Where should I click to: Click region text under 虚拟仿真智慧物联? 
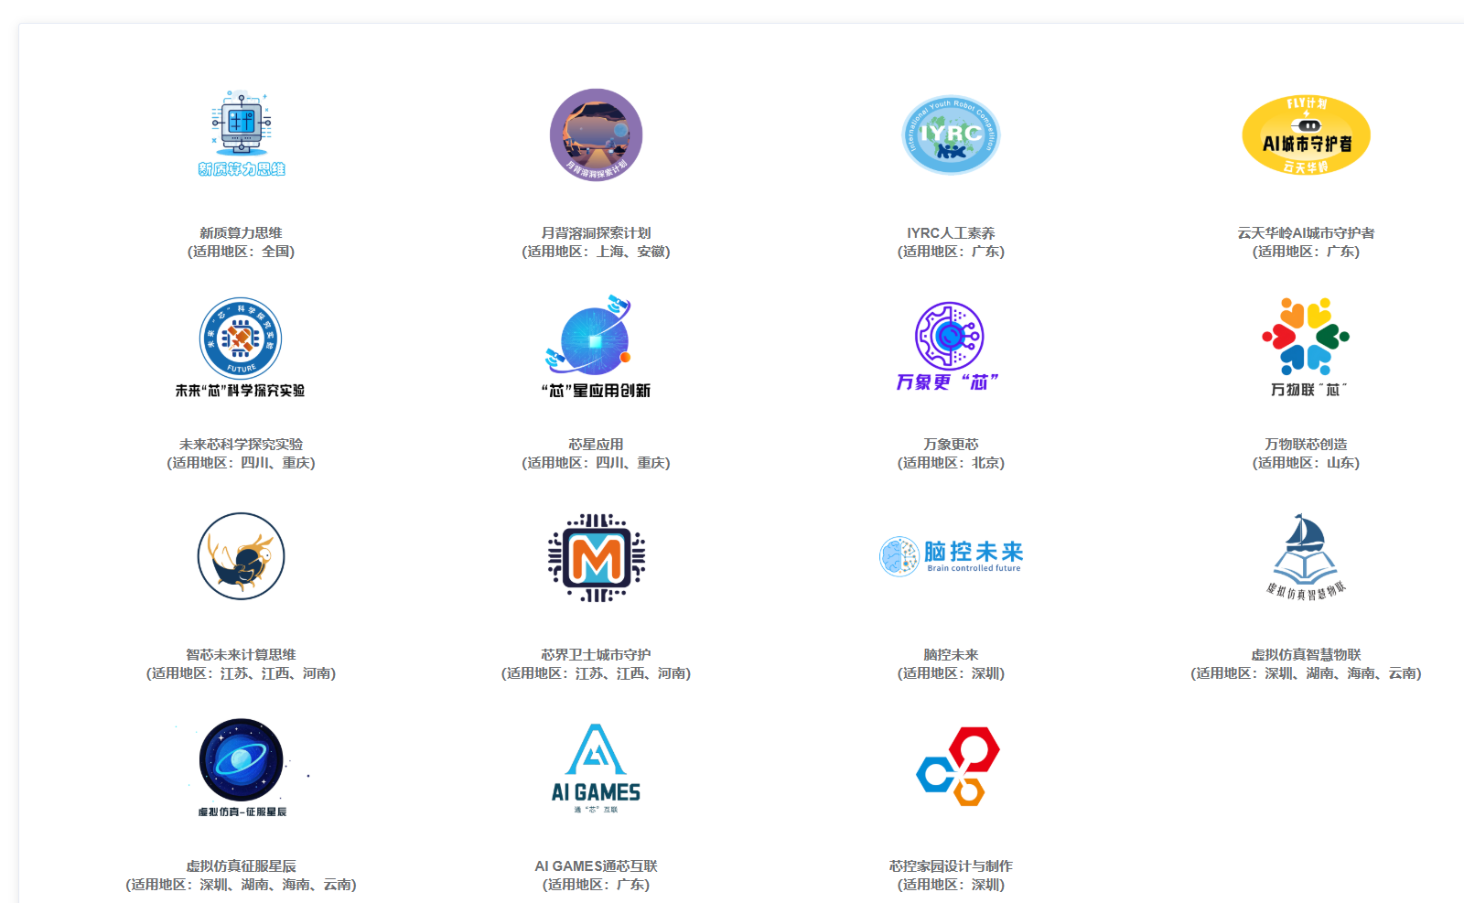point(1306,673)
